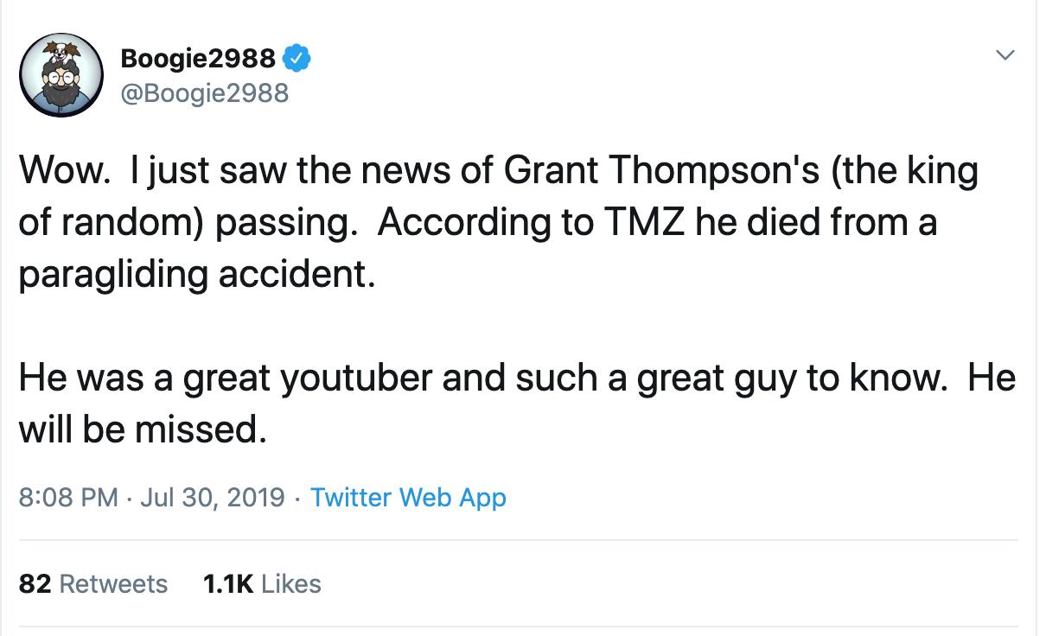This screenshot has height=636, width=1046.
Task: Click the dot separator after the timestamp
Action: click(299, 498)
